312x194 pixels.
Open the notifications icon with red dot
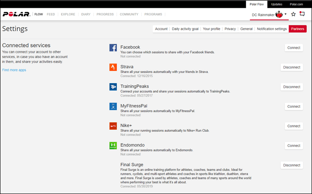(302, 14)
